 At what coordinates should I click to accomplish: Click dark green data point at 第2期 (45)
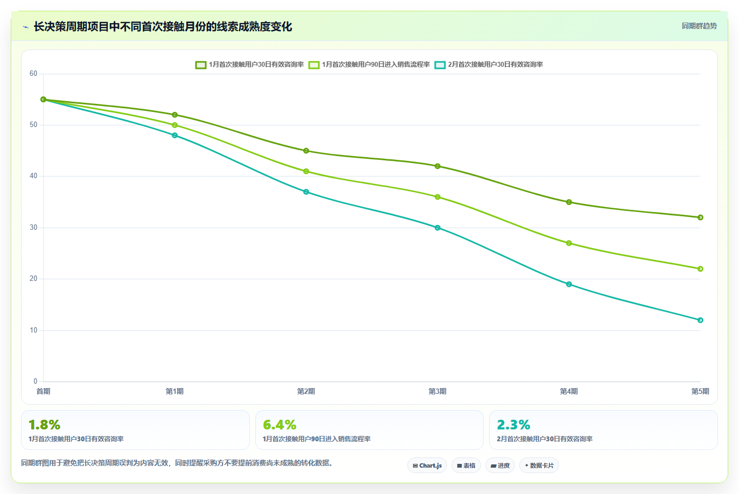point(306,151)
